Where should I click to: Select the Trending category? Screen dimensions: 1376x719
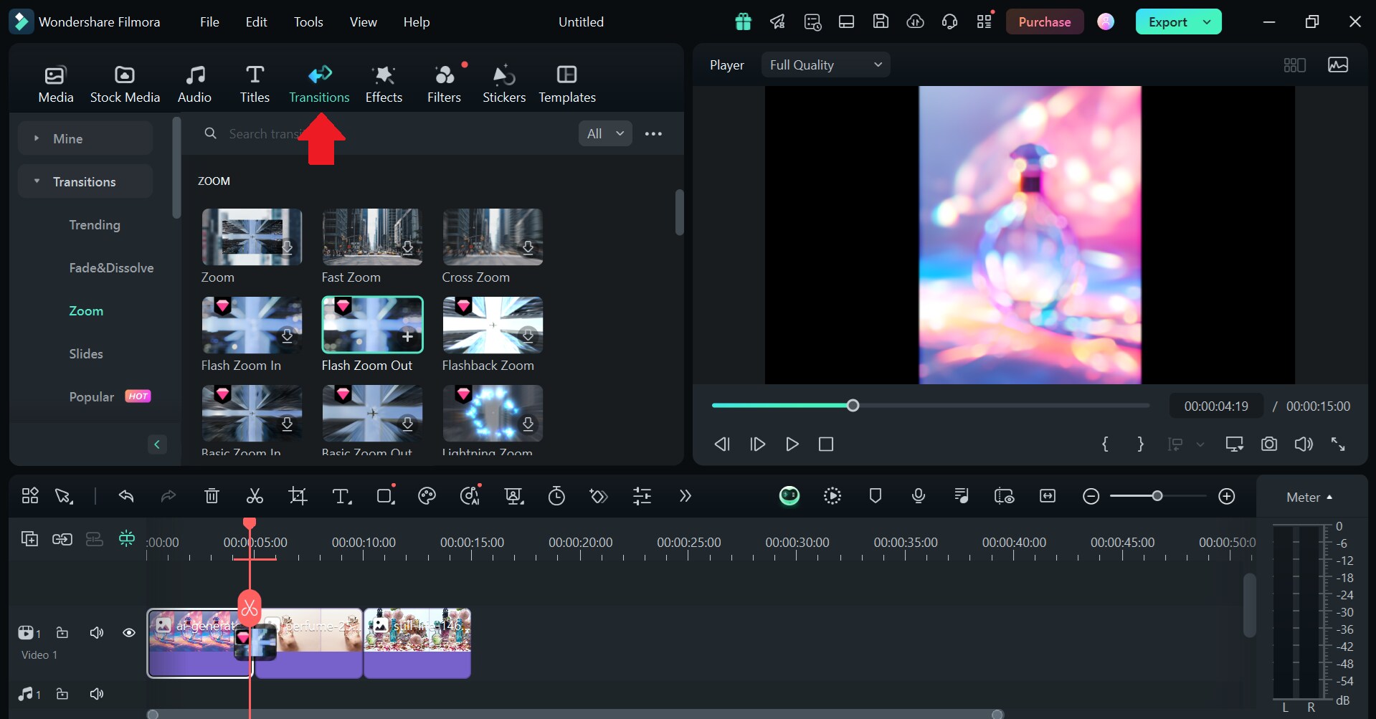tap(95, 224)
